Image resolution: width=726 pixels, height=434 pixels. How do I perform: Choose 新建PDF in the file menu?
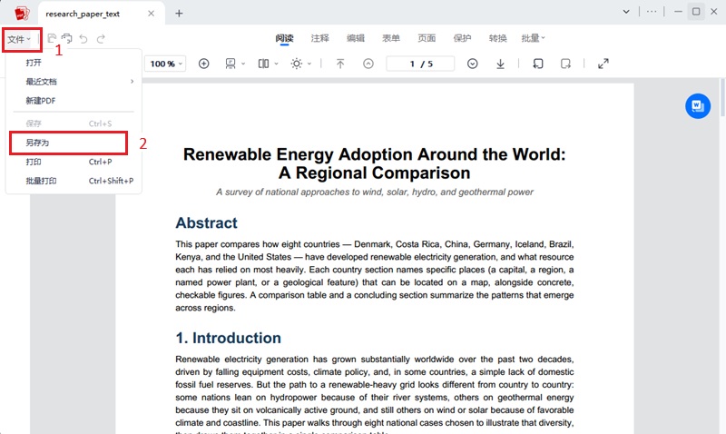[x=74, y=101]
